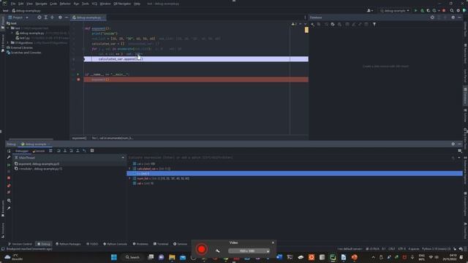
Task: Click Search Everywhere magnifier icon
Action: (452, 11)
